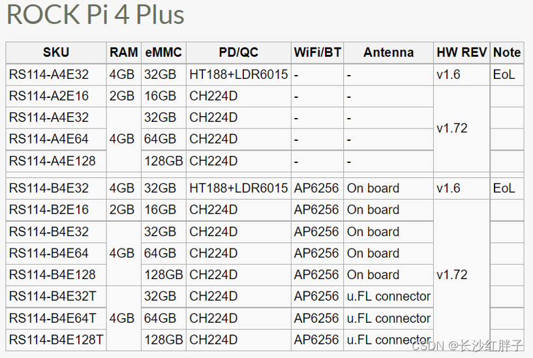Image resolution: width=533 pixels, height=358 pixels.
Task: Click the ROCK Pi 4 Plus heading
Action: [95, 16]
